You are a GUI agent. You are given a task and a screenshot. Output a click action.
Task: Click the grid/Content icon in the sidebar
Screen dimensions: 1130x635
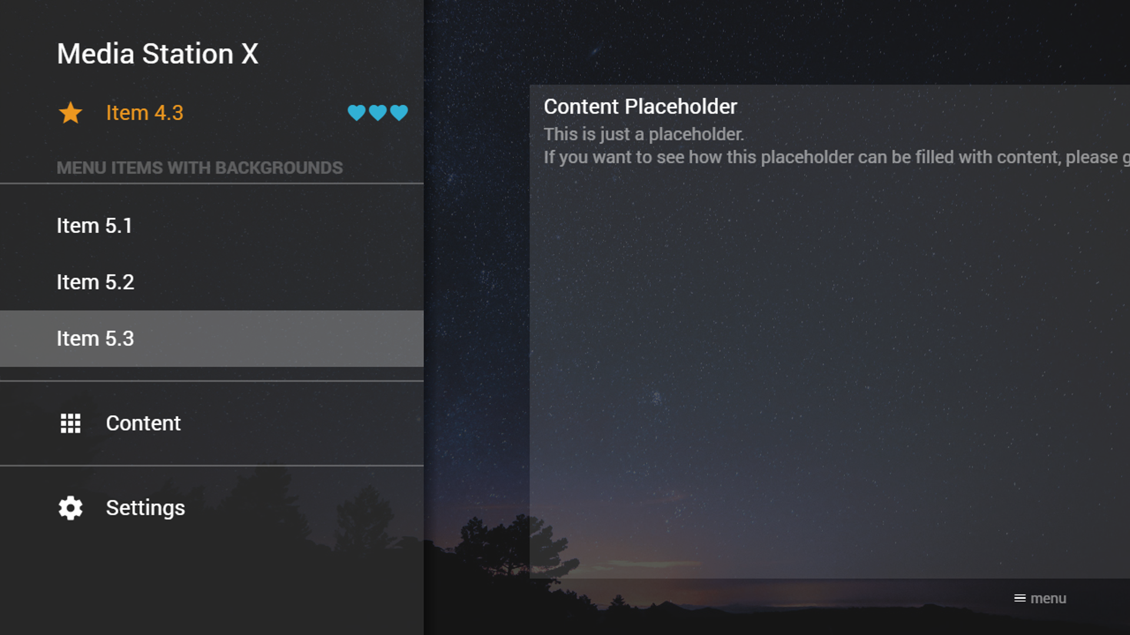click(70, 422)
